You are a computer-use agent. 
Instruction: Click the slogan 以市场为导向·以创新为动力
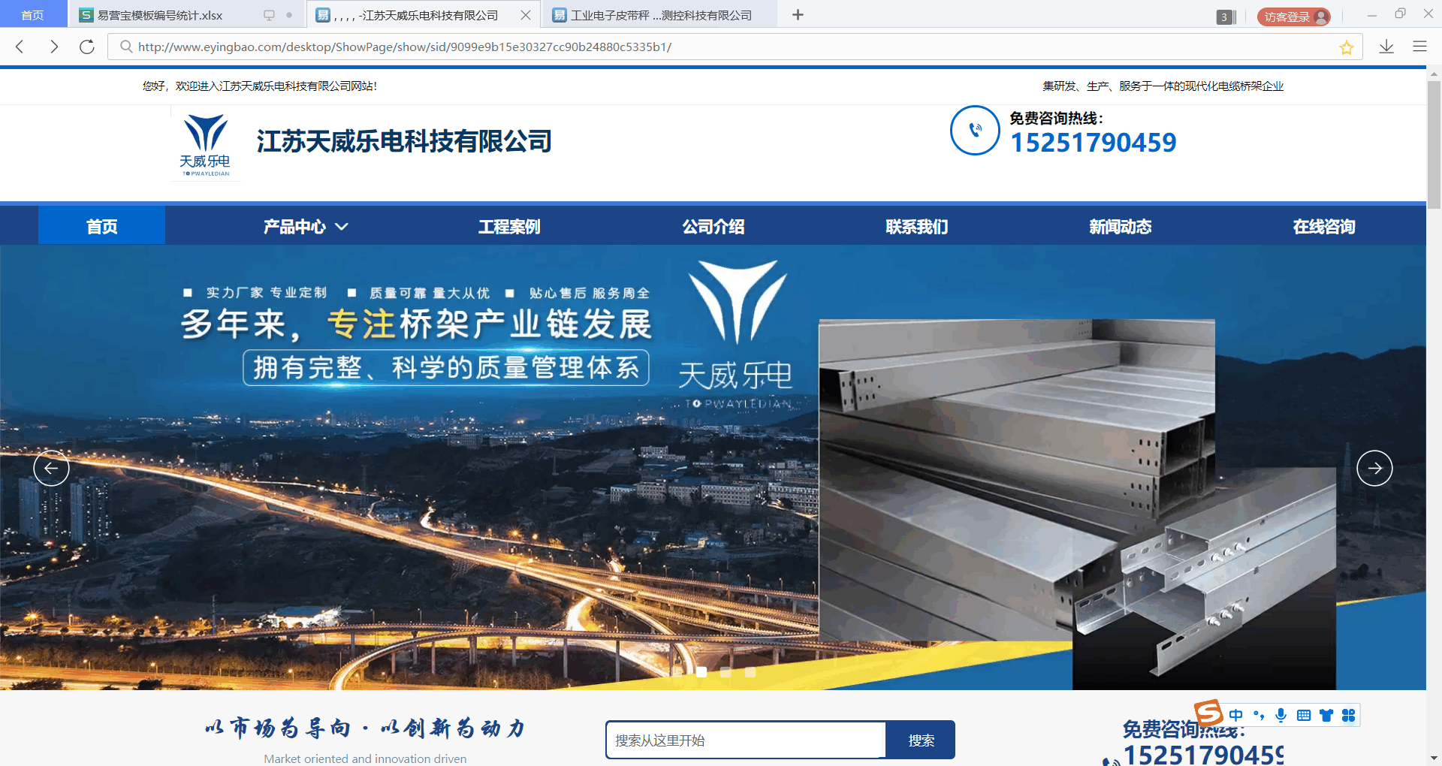365,728
